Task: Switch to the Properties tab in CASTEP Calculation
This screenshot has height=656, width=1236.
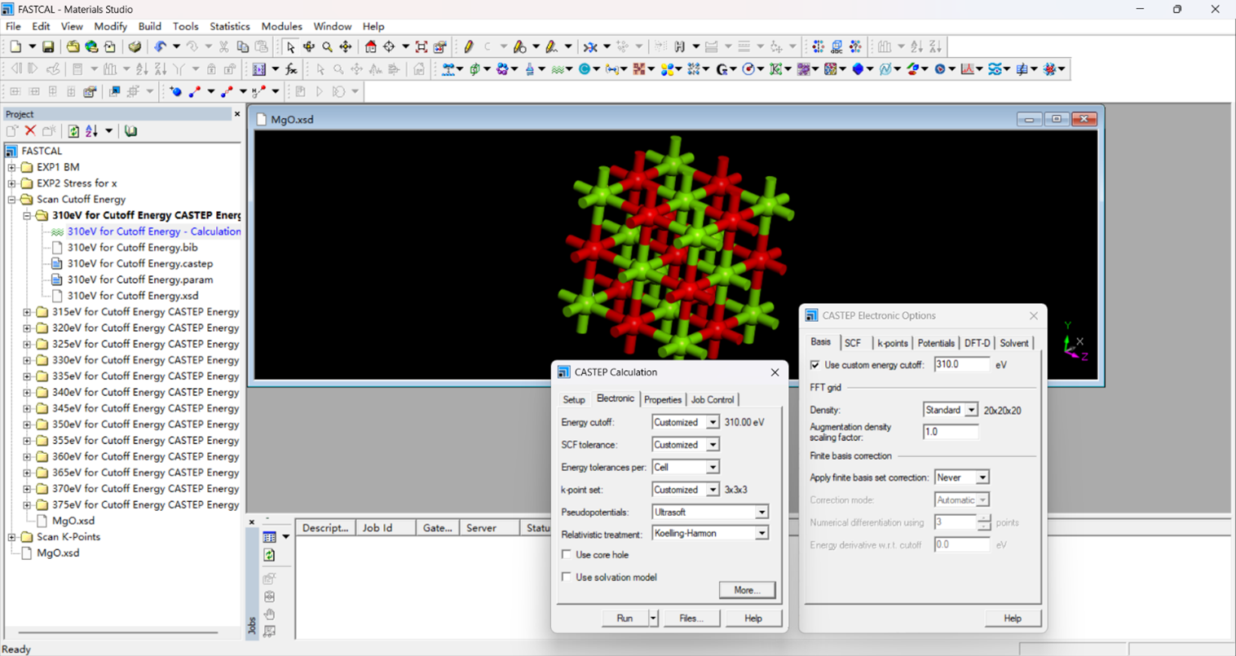Action: (x=662, y=400)
